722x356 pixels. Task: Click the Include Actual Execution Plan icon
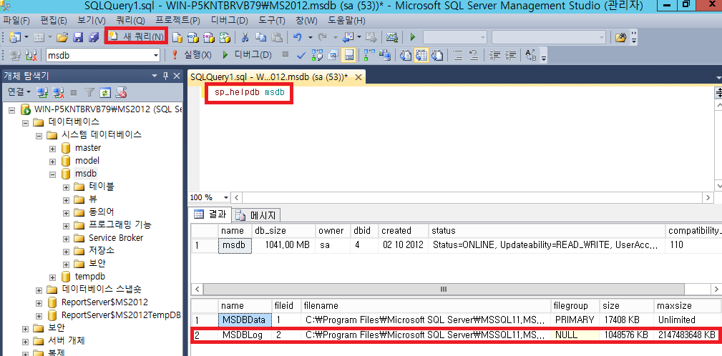[x=369, y=55]
